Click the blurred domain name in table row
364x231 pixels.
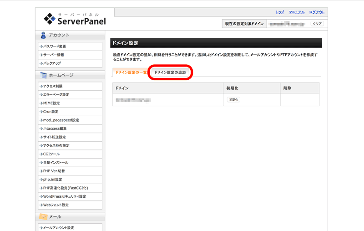133,100
